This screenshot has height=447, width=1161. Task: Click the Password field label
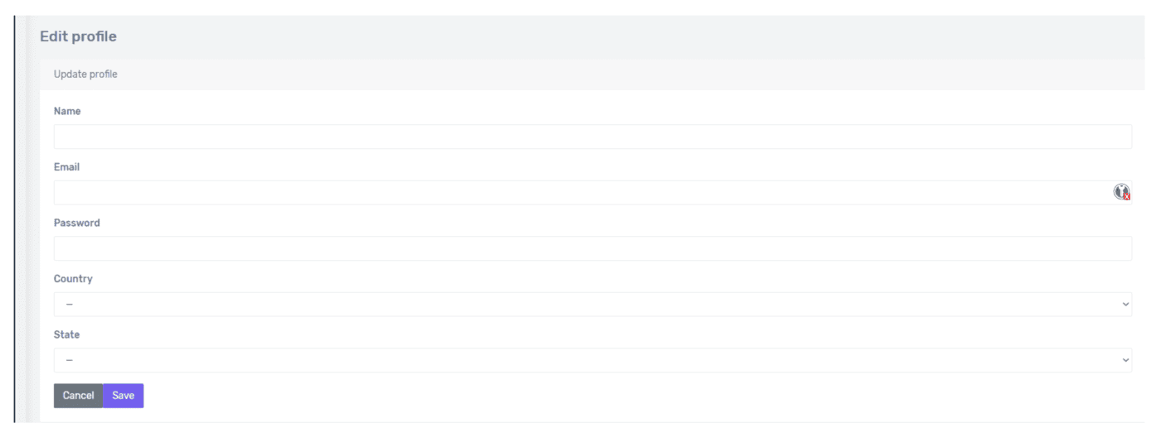pos(76,223)
